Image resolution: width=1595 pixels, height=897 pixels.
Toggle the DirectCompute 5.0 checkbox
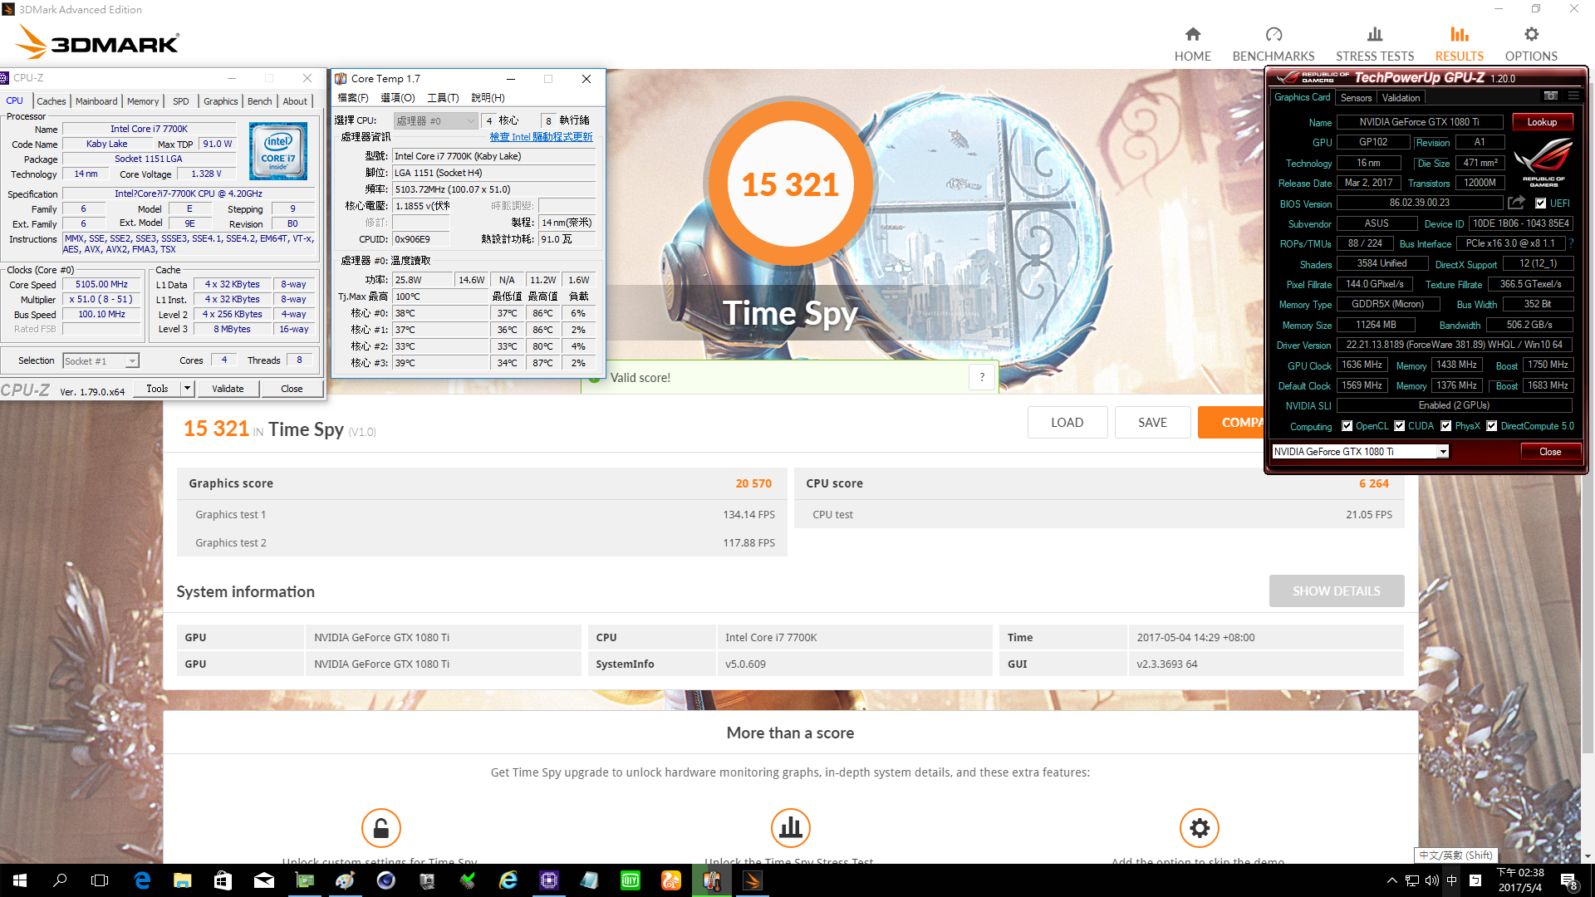pos(1492,426)
